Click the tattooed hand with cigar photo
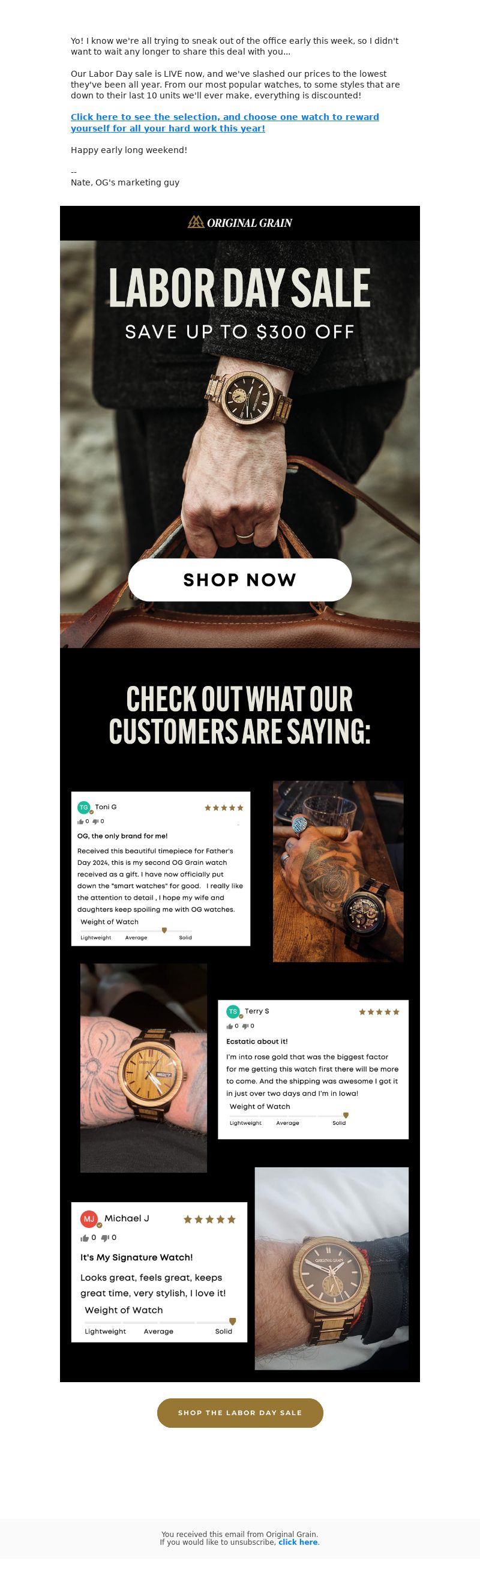The width and height of the screenshot is (480, 1570). coord(338,871)
